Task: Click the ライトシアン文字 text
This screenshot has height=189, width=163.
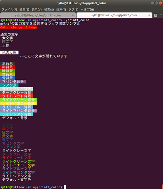Action: click(x=17, y=176)
